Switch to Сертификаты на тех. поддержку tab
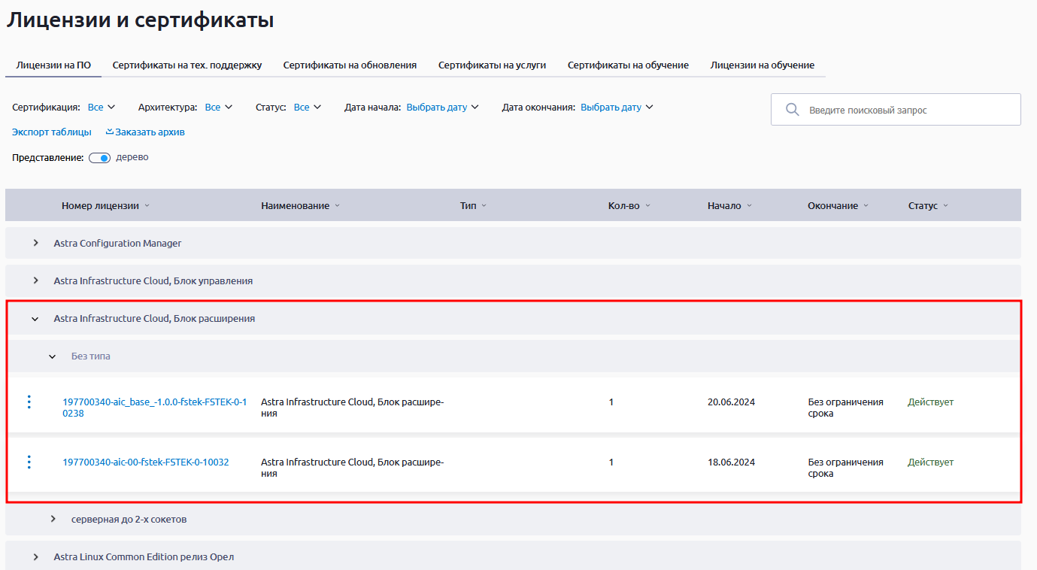The image size is (1037, 570). tap(187, 65)
